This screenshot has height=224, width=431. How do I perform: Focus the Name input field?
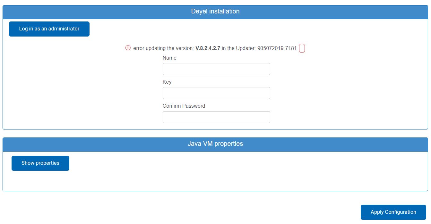(216, 69)
